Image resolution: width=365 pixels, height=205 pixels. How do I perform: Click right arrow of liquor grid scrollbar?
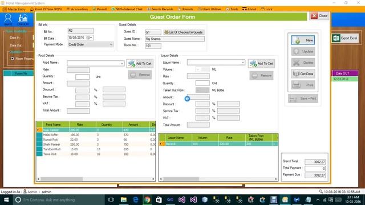276,179
